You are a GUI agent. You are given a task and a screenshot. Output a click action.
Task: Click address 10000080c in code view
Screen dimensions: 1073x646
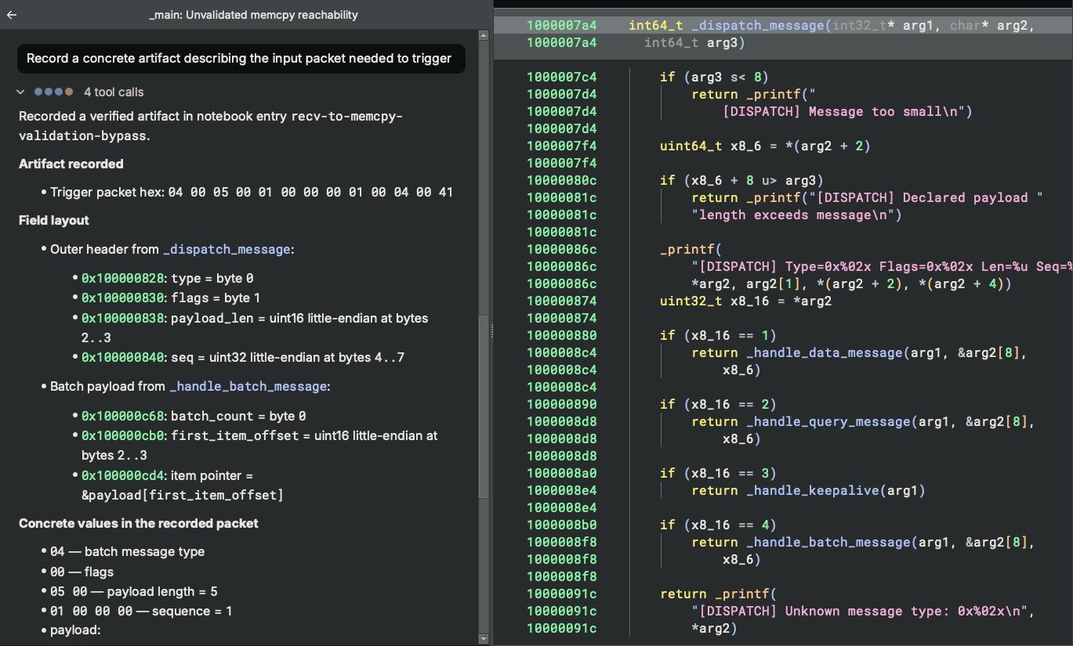[x=561, y=180]
